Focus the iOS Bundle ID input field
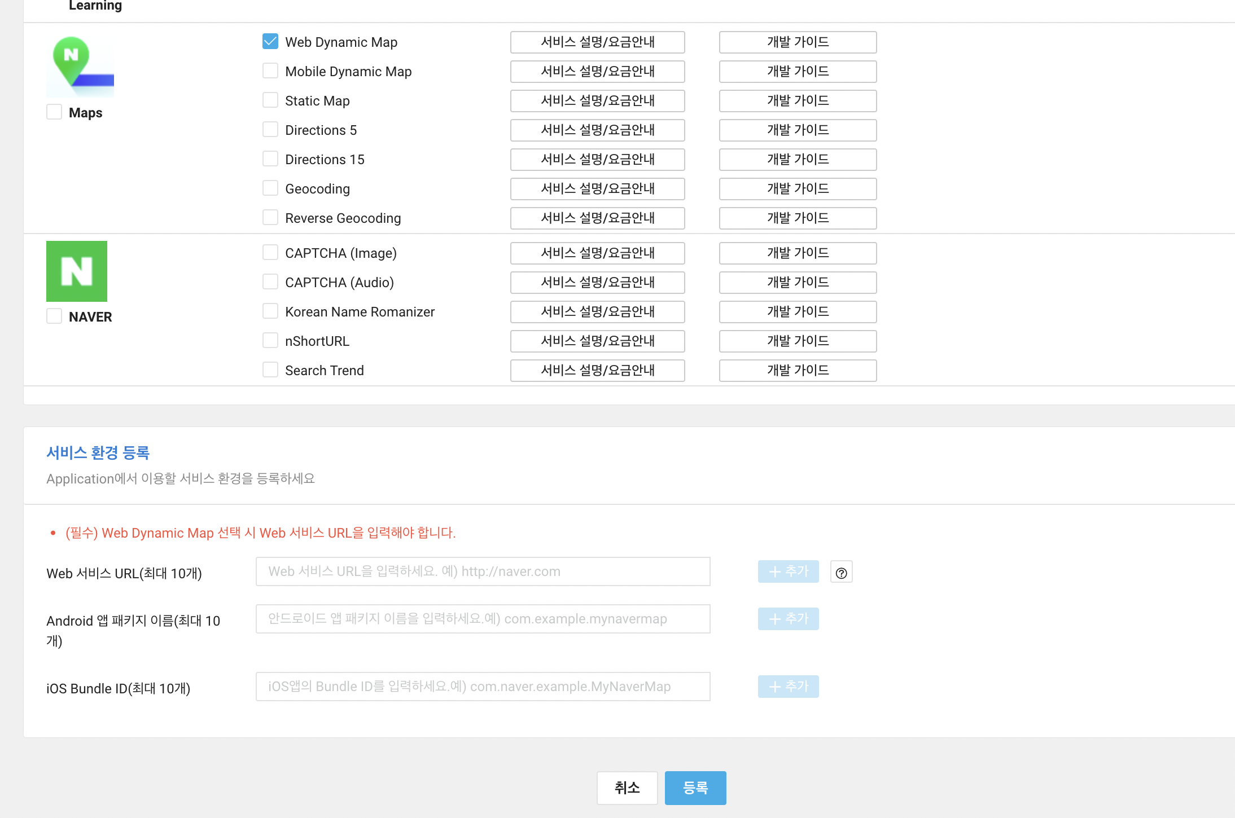1235x818 pixels. [483, 687]
